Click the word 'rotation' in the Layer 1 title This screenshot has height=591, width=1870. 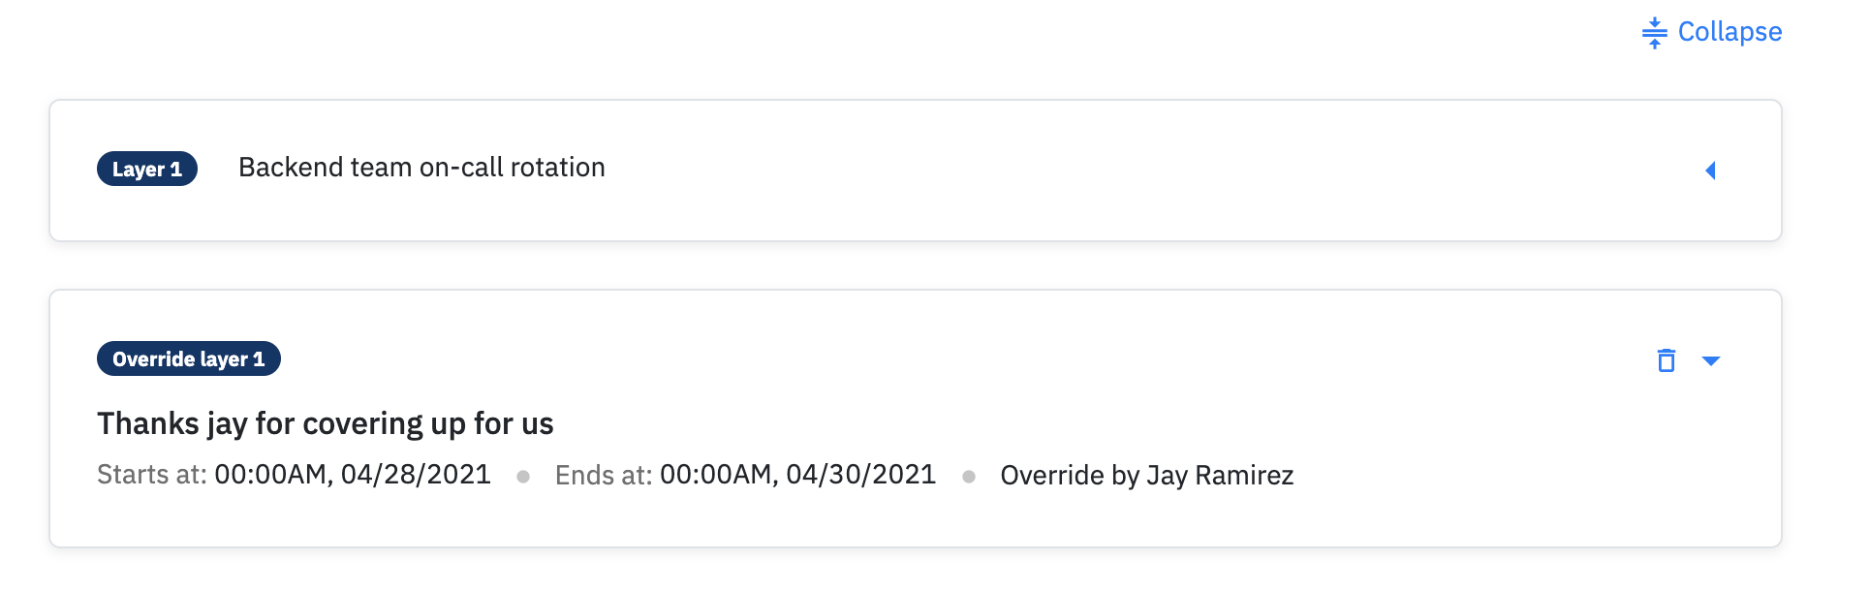(x=557, y=168)
